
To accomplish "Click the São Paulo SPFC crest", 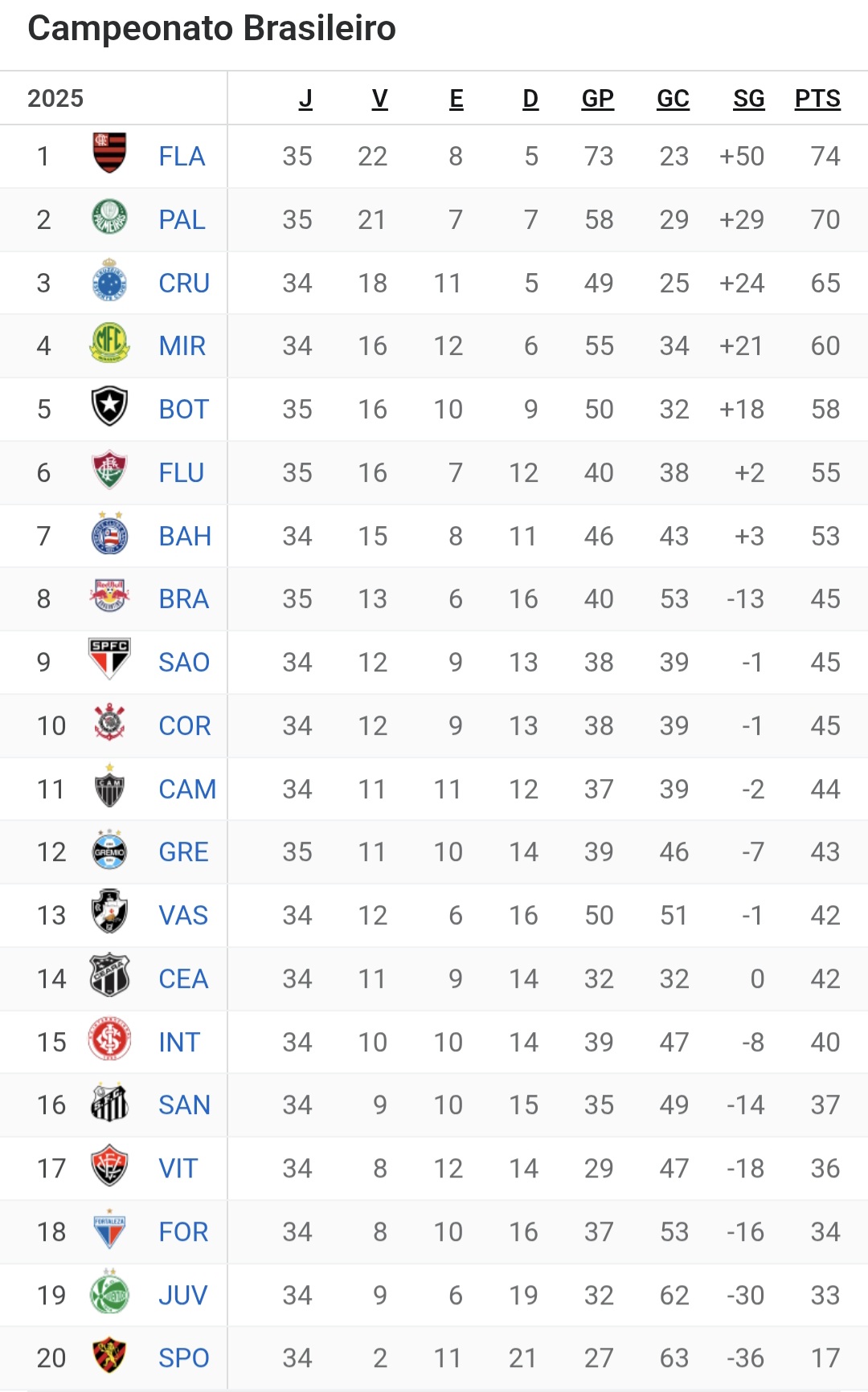I will click(109, 660).
